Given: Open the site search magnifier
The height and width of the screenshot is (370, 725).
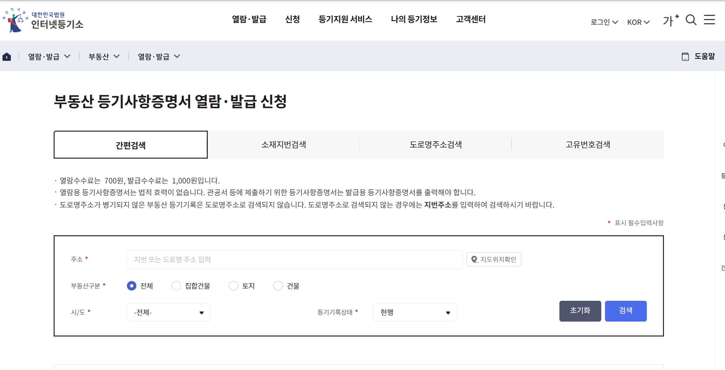Looking at the screenshot, I should pyautogui.click(x=691, y=20).
